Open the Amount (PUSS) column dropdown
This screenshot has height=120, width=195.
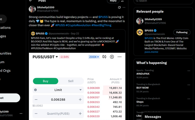pos(116,81)
